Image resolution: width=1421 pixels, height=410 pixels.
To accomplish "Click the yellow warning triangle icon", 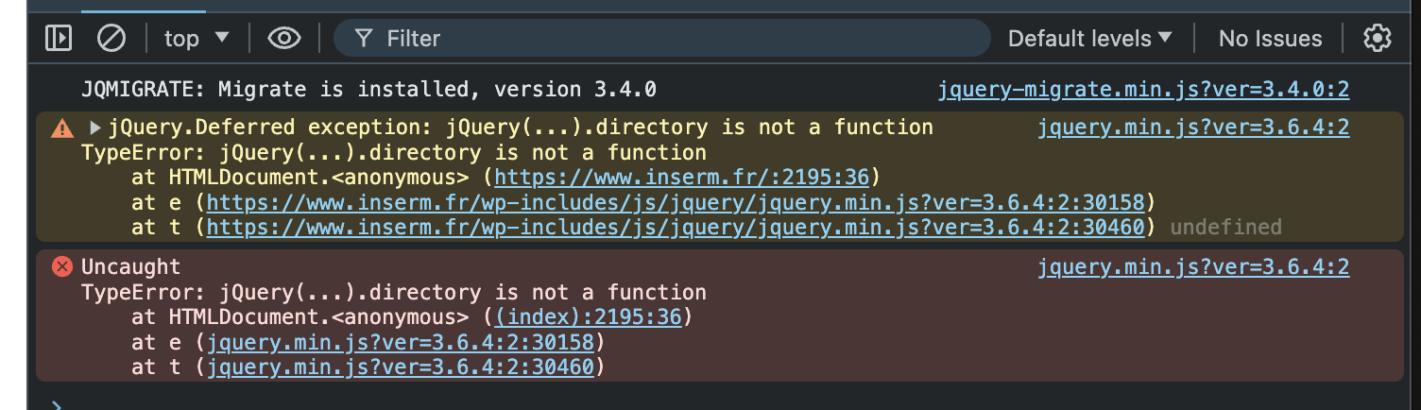I will coord(62,128).
